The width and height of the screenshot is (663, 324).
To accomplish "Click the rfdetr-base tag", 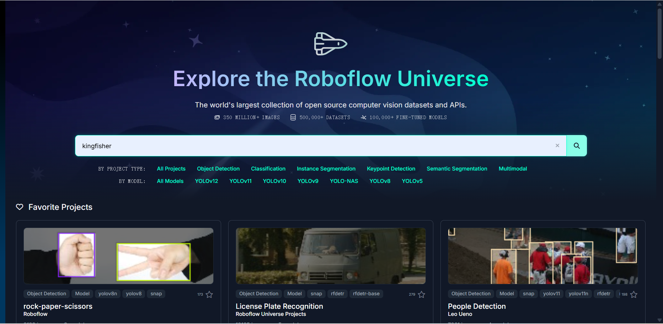I will coord(366,294).
